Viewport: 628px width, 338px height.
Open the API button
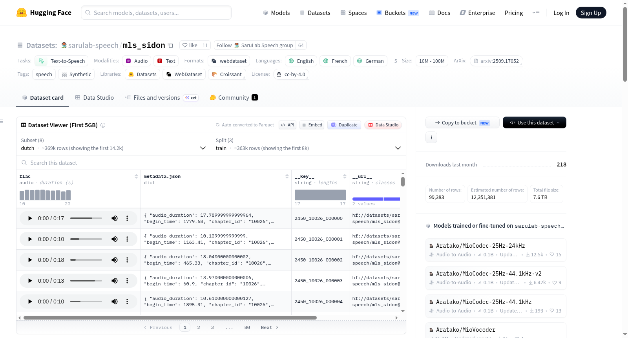pyautogui.click(x=287, y=125)
